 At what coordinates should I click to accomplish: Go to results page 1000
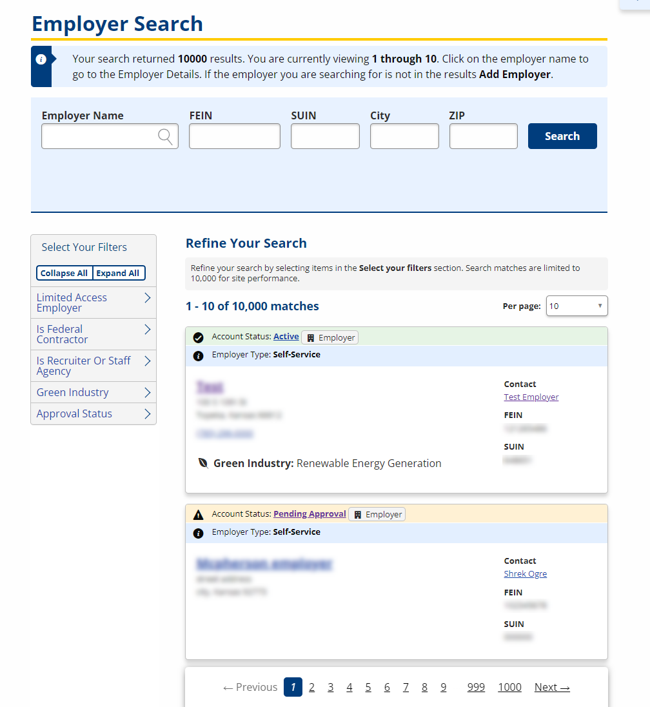coord(509,687)
